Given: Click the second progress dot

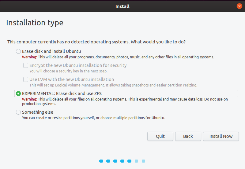Looking at the screenshot, I should pyautogui.click(x=108, y=161).
